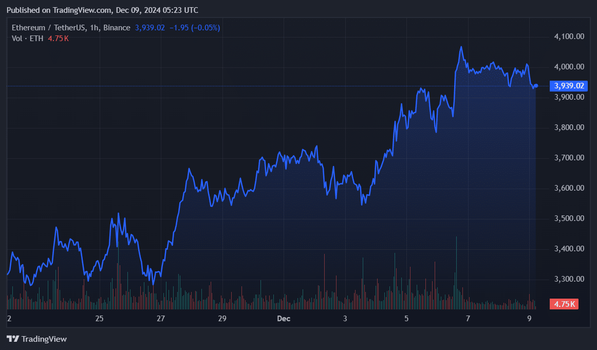
Task: Click the TradingView wordmark at bottom
Action: pyautogui.click(x=43, y=339)
